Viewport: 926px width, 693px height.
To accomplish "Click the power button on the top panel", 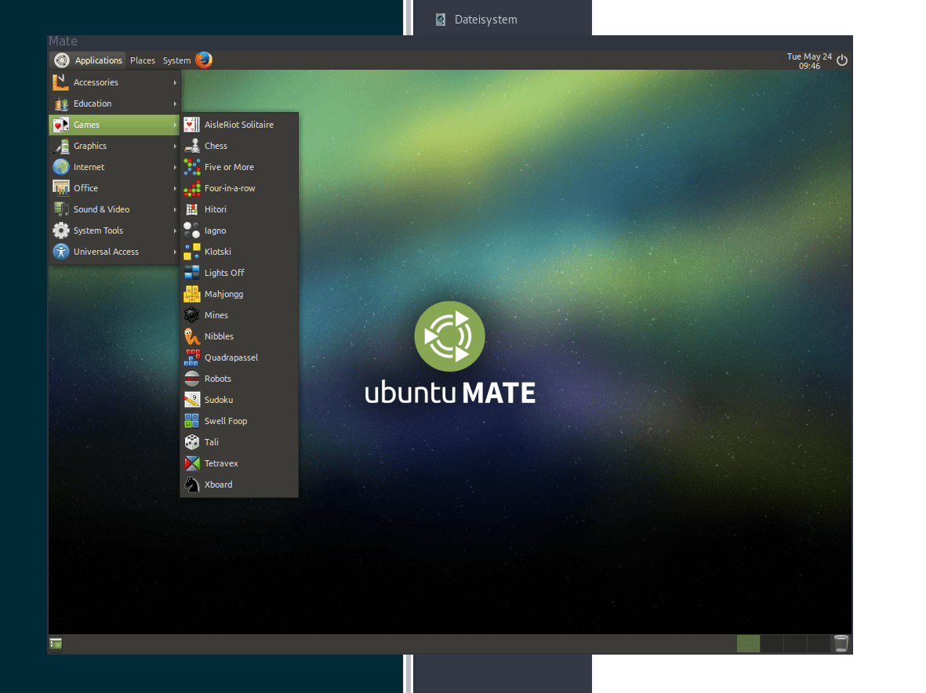I will tap(842, 59).
